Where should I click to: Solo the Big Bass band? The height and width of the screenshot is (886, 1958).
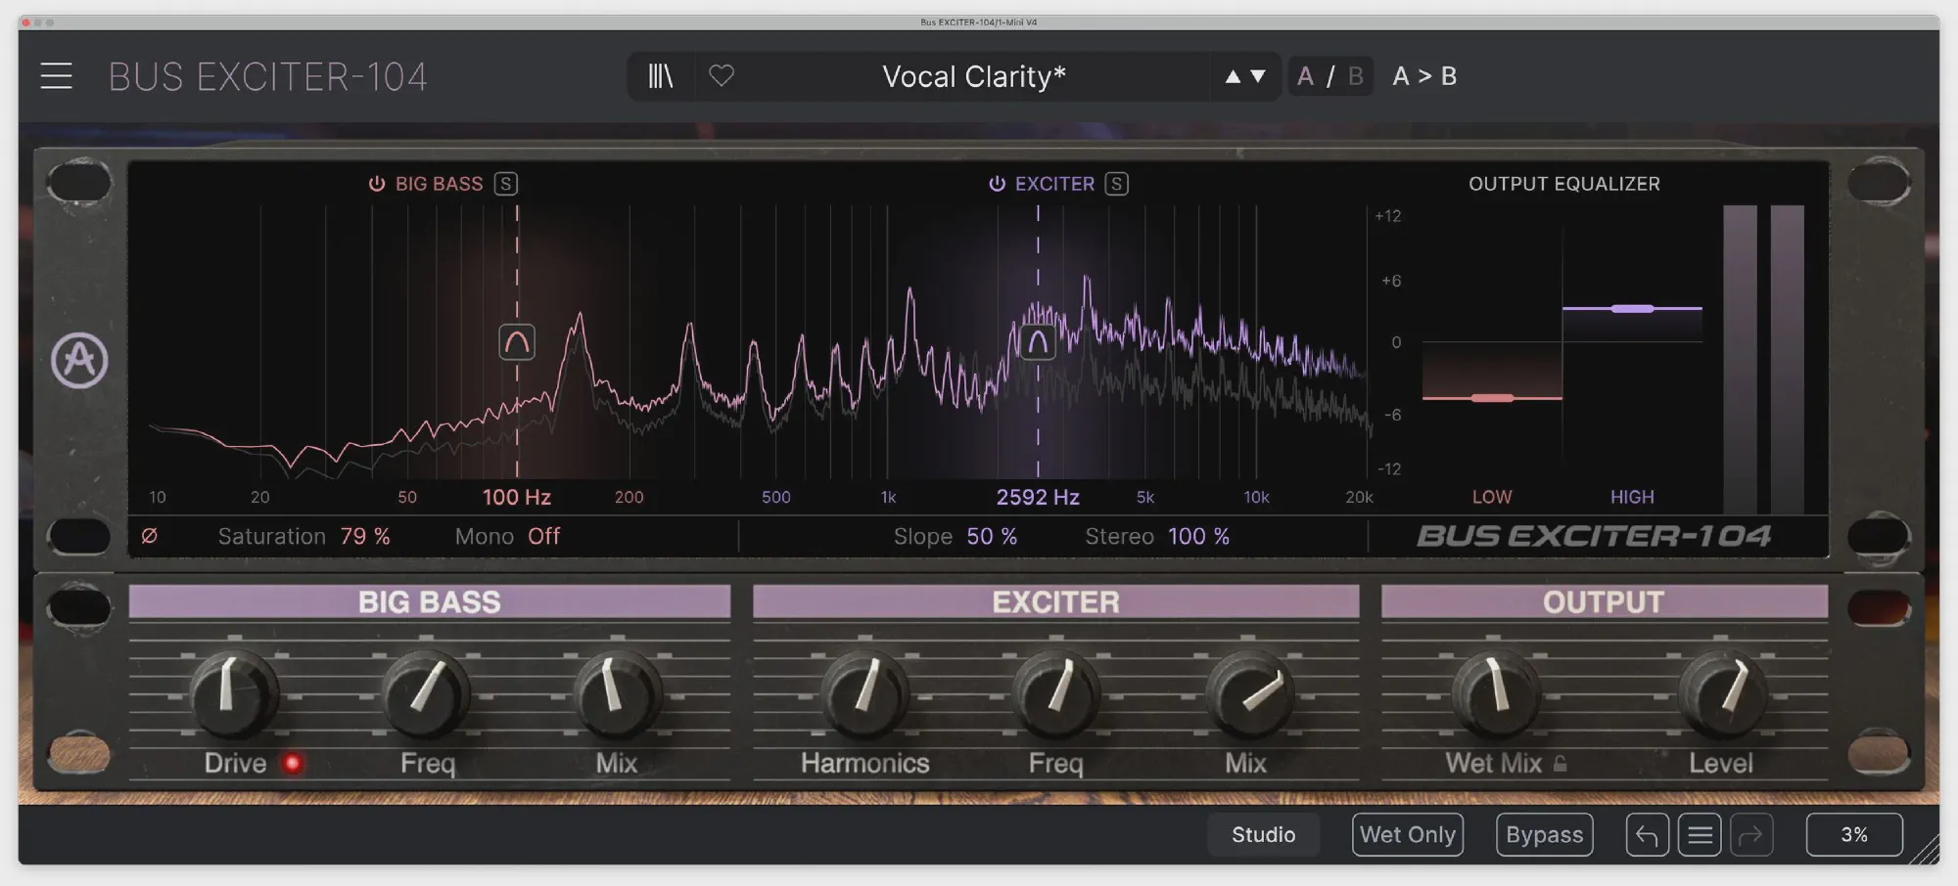(505, 184)
